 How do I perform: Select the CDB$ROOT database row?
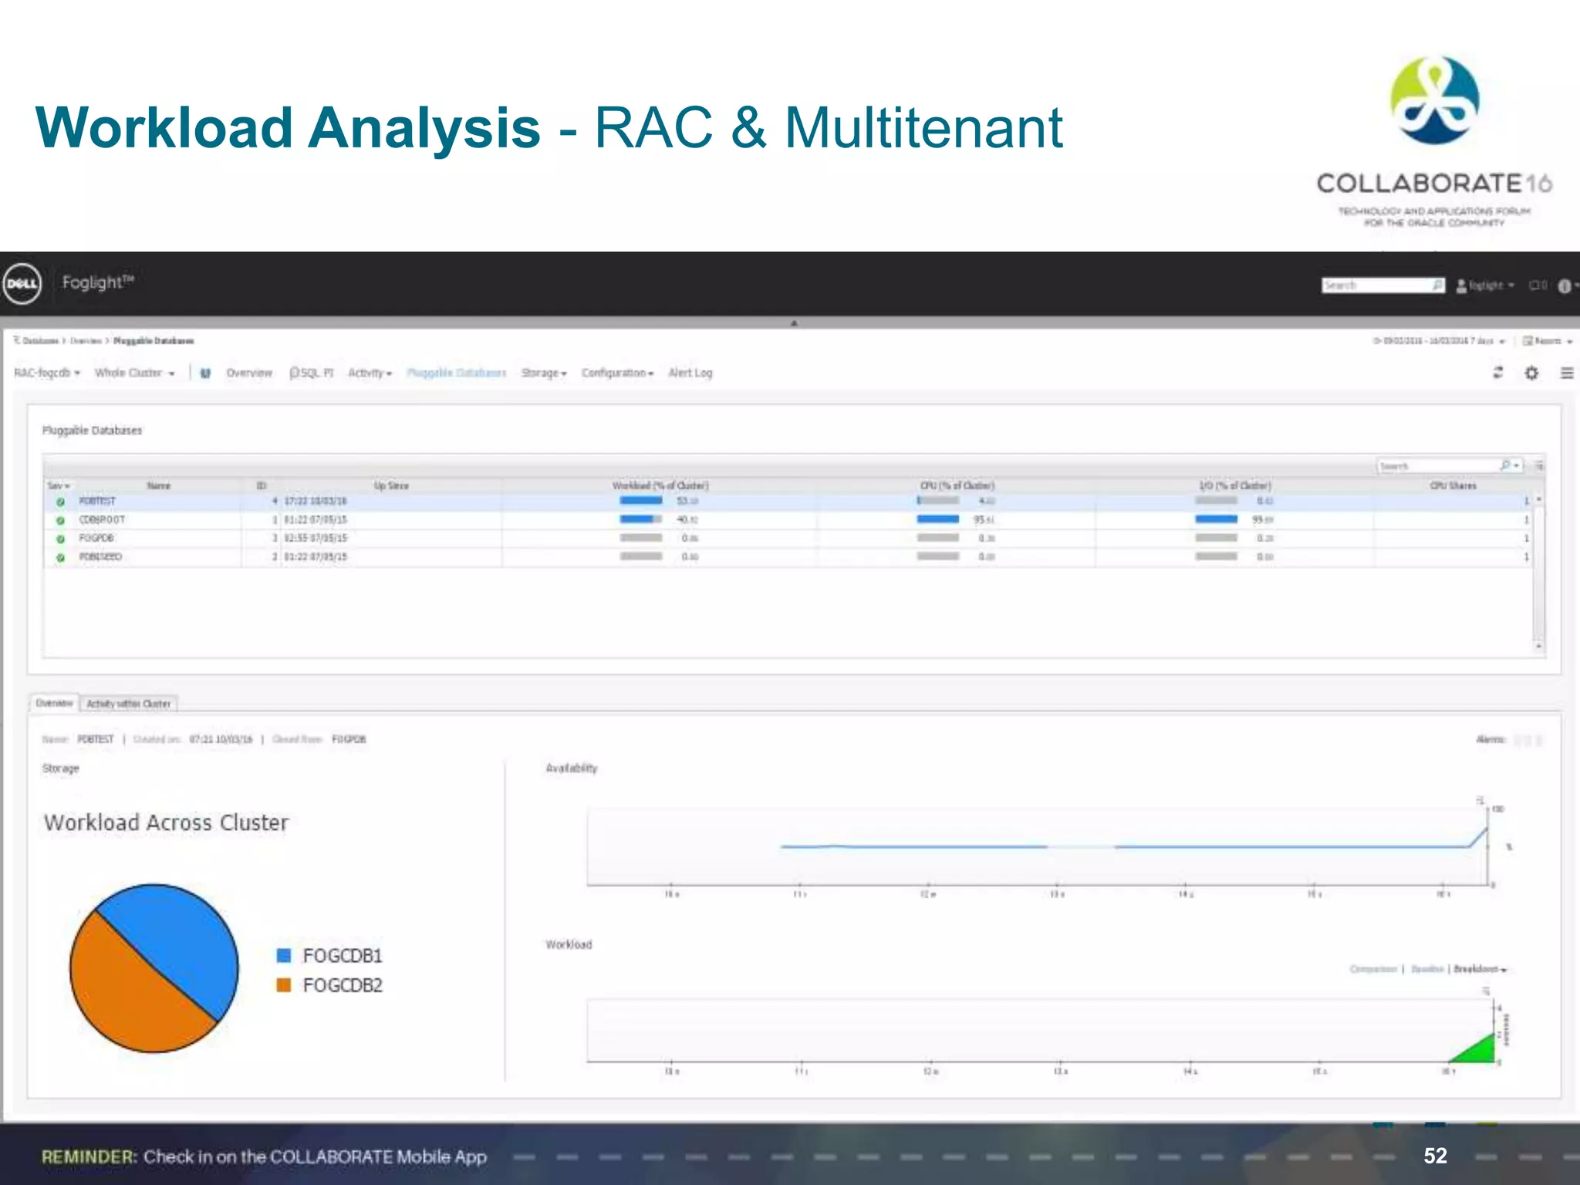(x=788, y=520)
